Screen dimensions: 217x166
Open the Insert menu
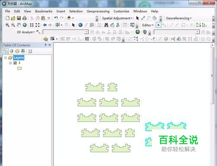61,11
